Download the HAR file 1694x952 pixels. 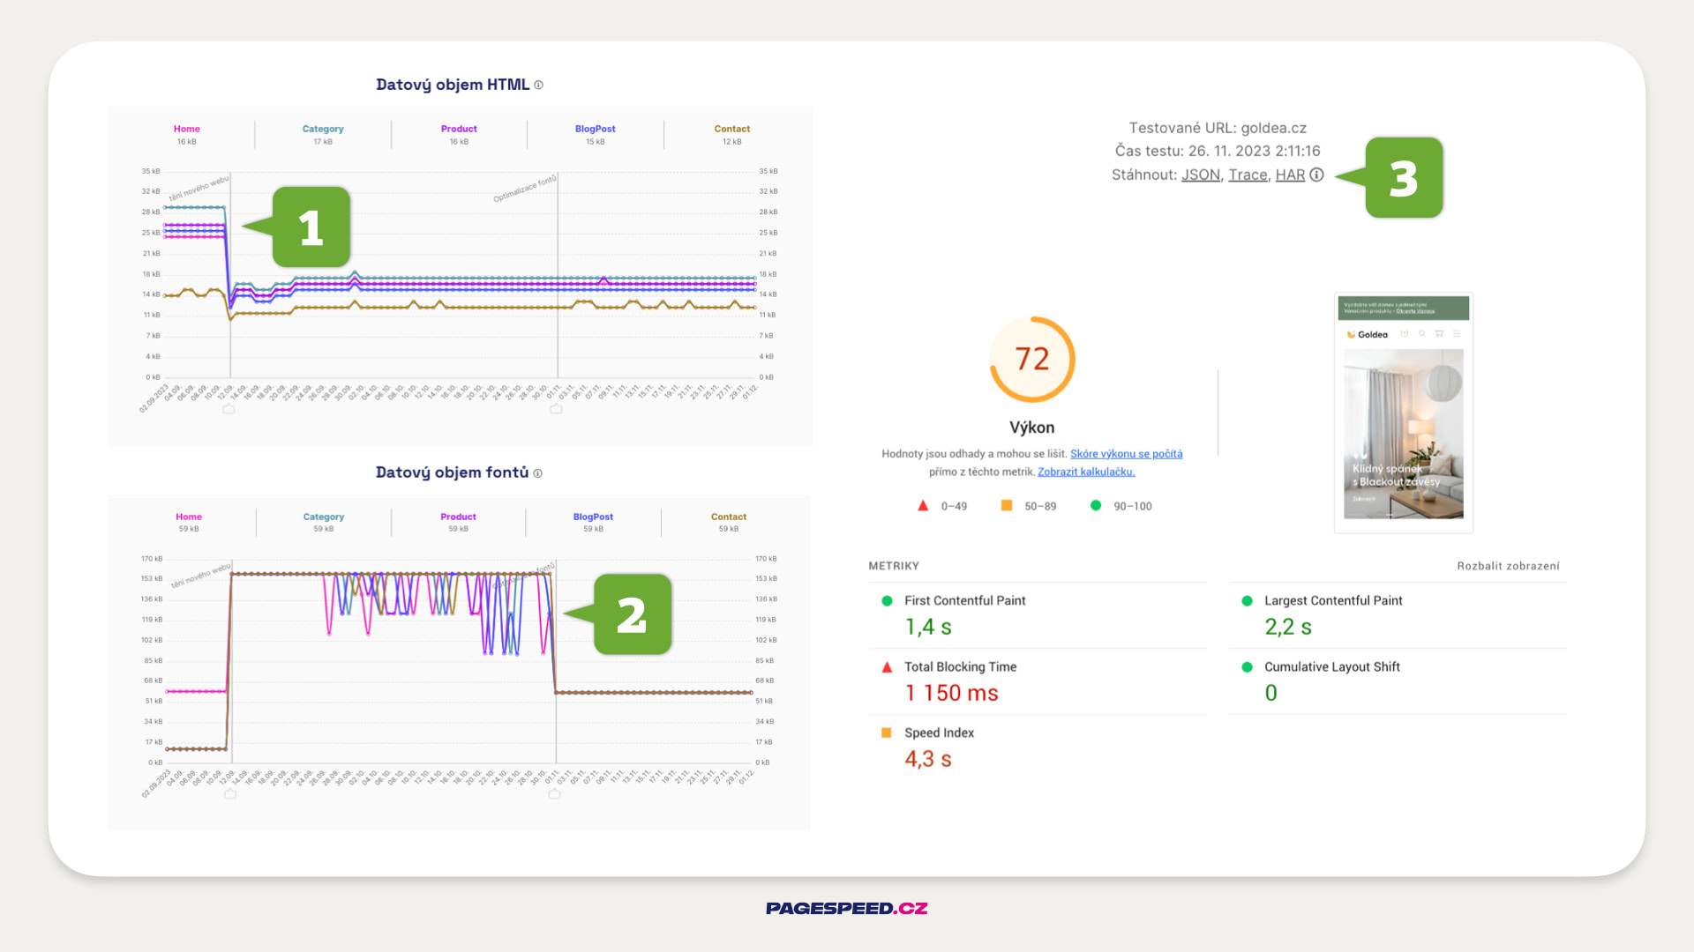coord(1290,175)
